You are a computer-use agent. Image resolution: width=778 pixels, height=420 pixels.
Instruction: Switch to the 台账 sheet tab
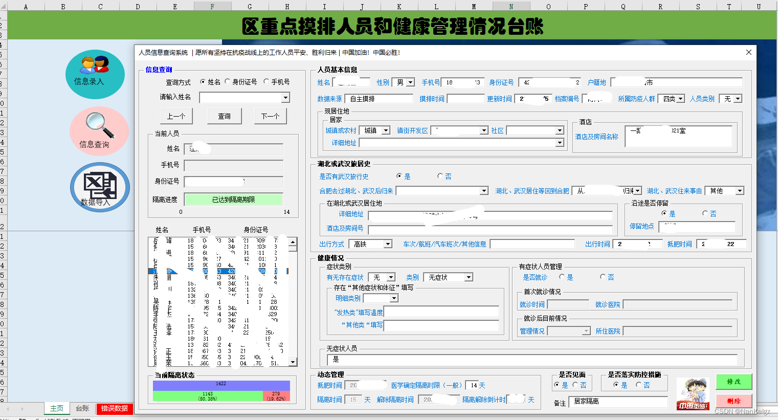[81, 408]
